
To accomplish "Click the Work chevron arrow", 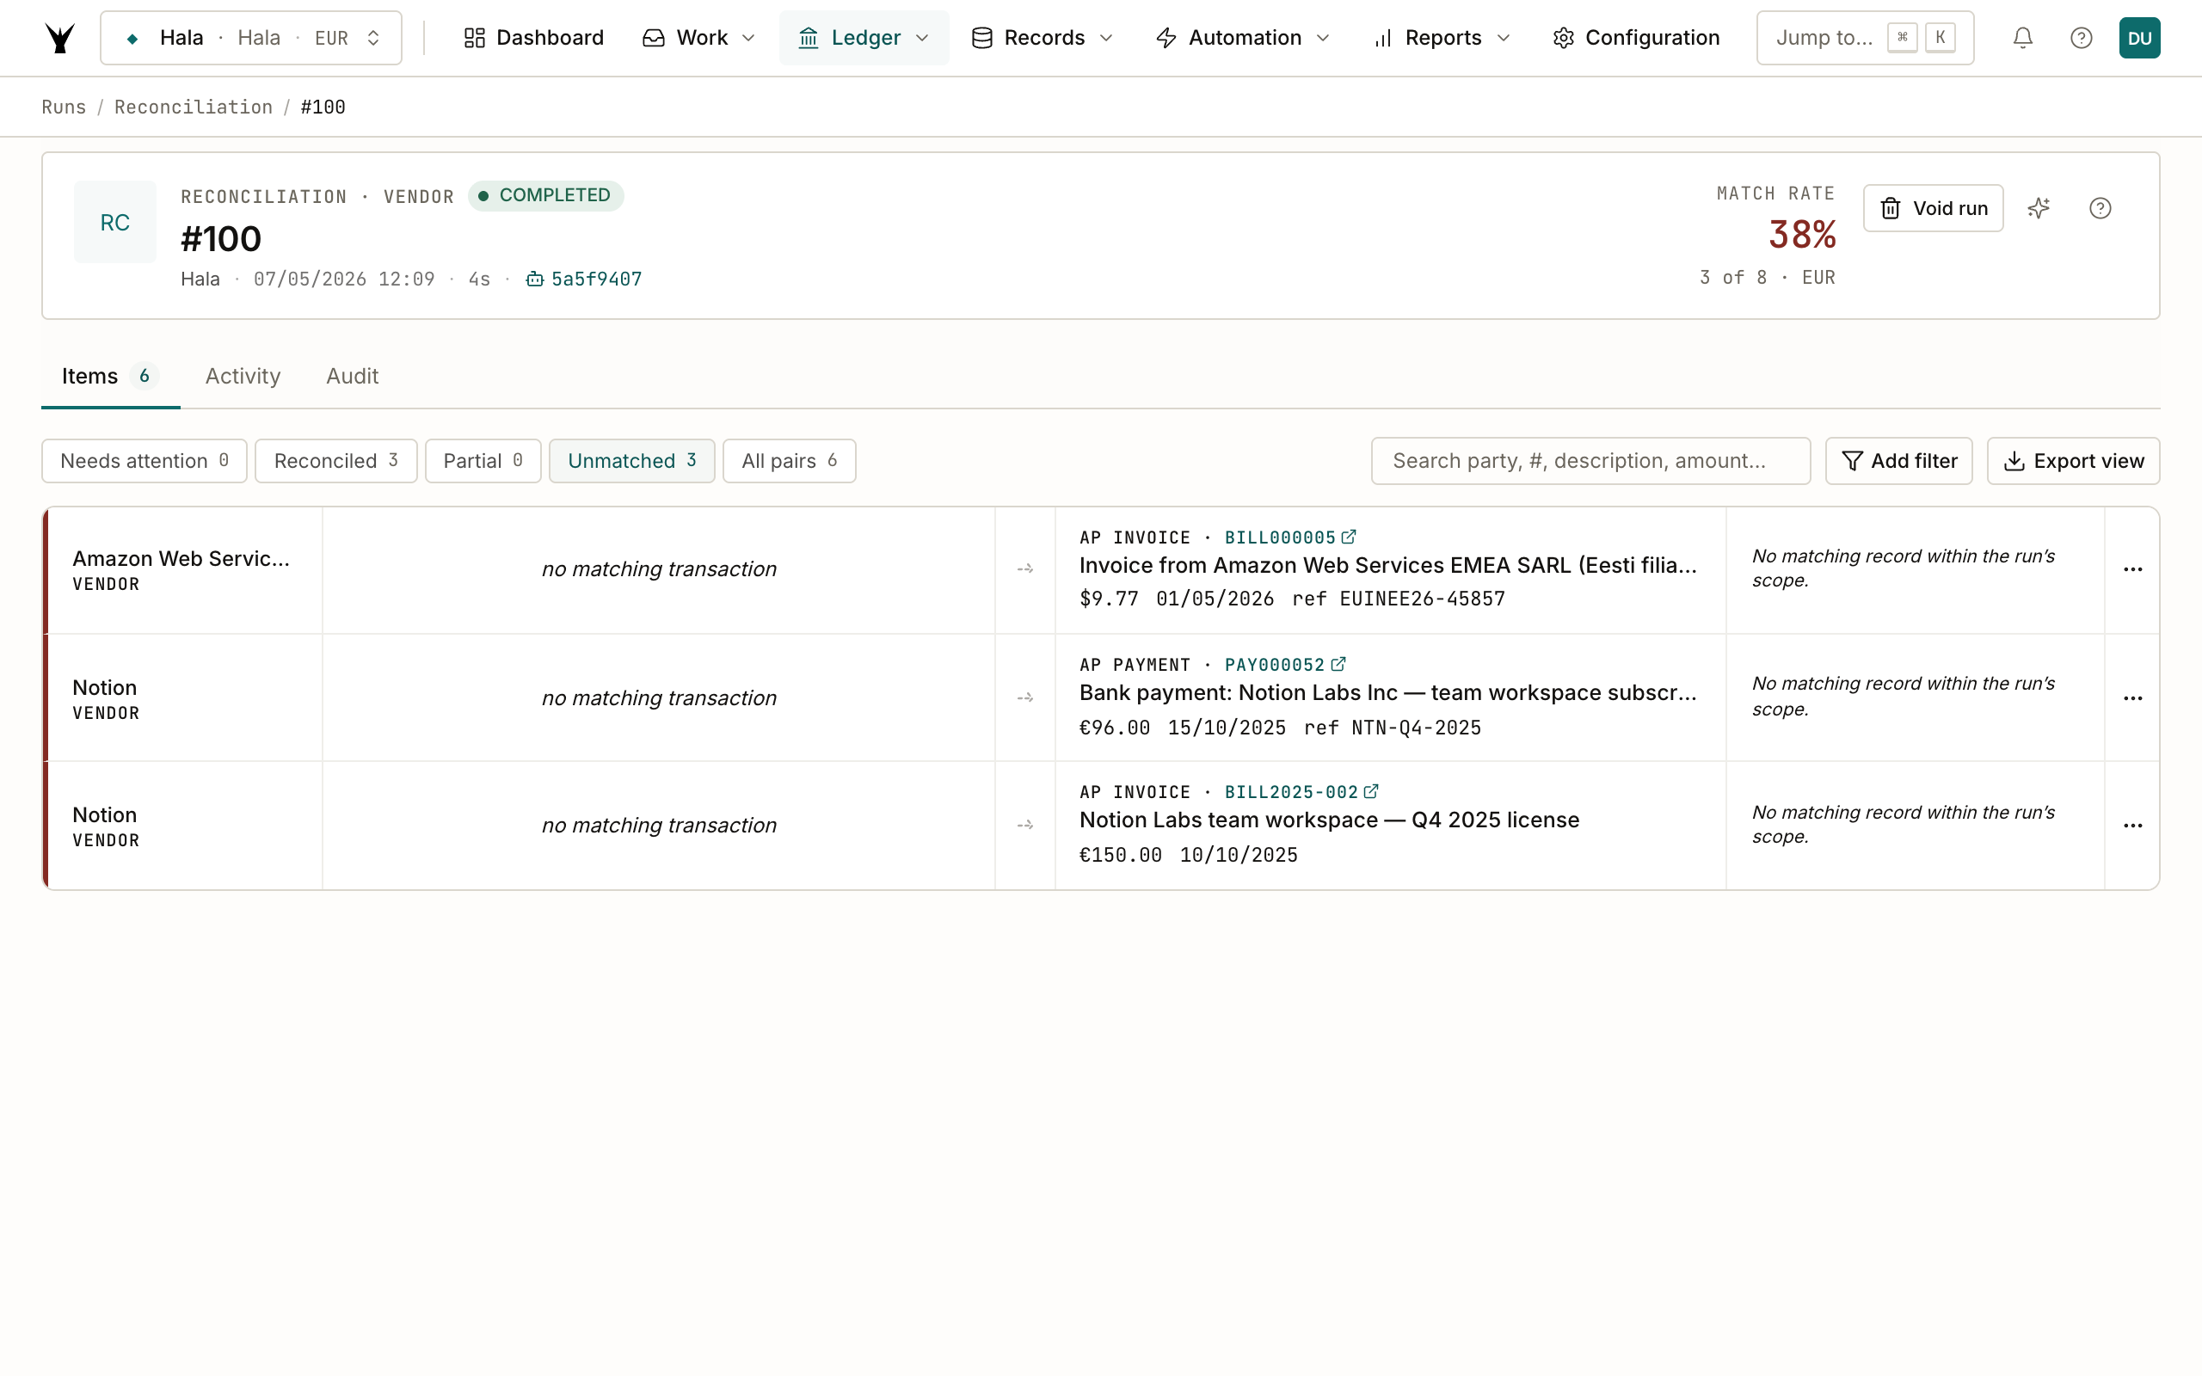I will click(x=749, y=38).
